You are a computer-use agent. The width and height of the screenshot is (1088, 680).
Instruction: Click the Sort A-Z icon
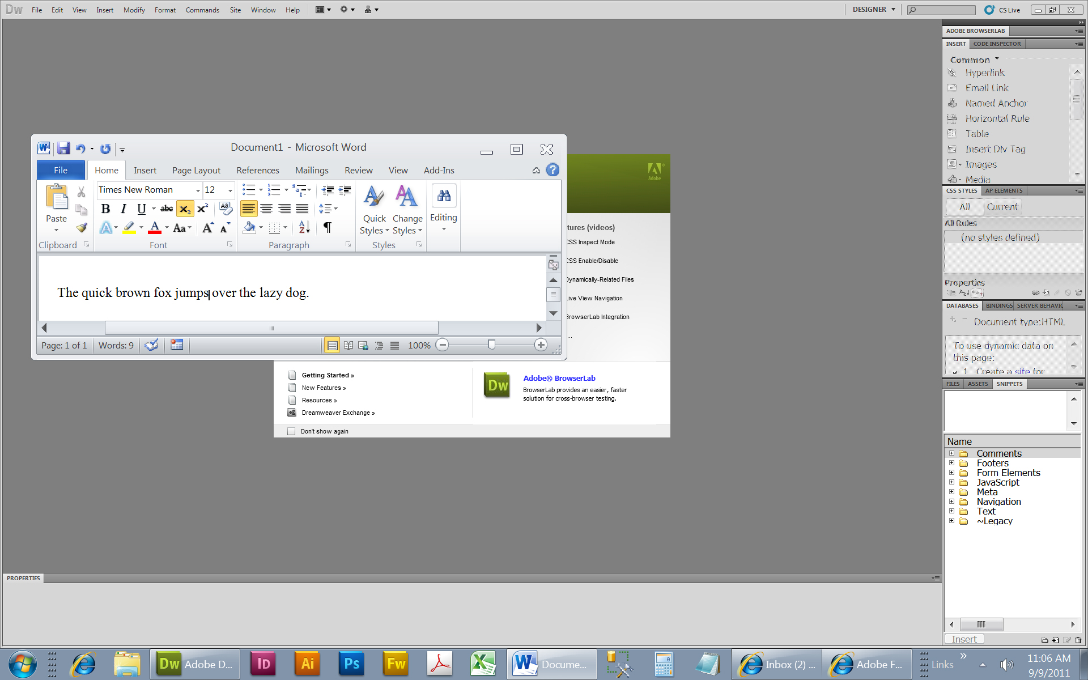click(x=304, y=228)
